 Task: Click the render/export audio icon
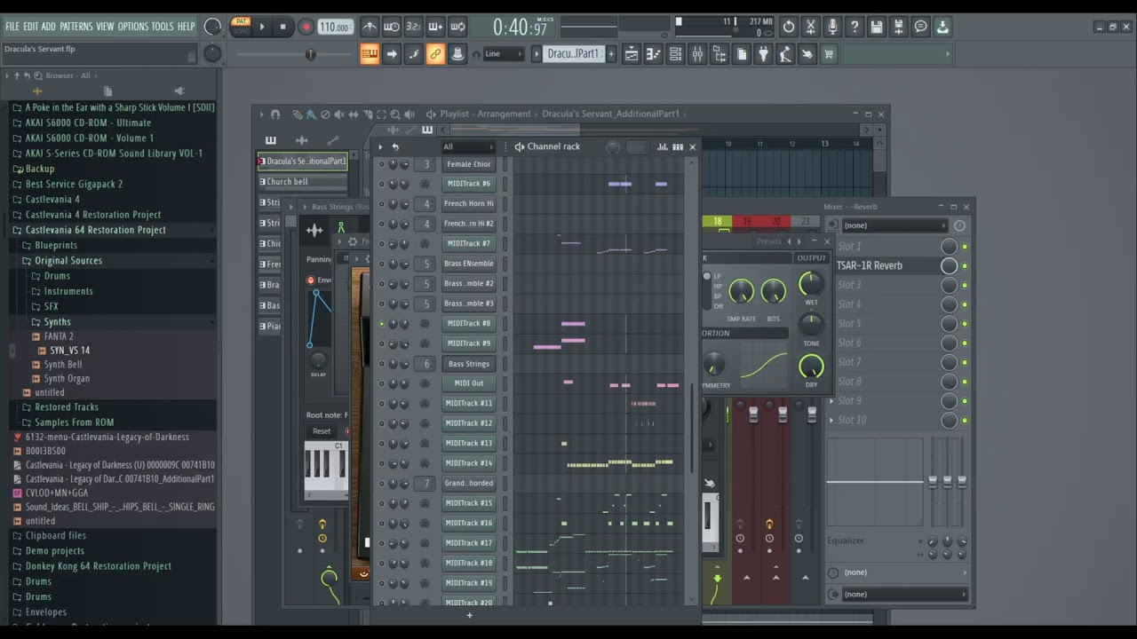tap(899, 27)
